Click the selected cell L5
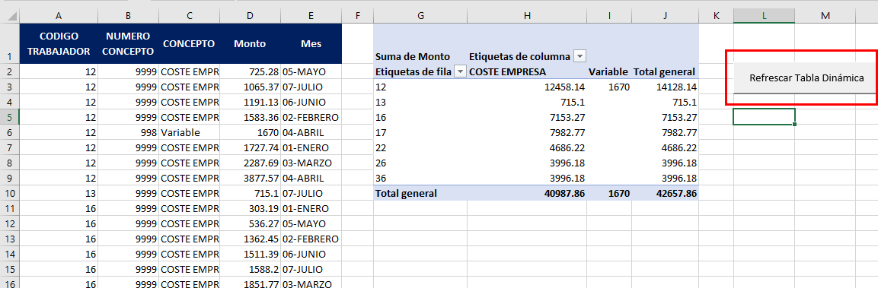 (764, 117)
